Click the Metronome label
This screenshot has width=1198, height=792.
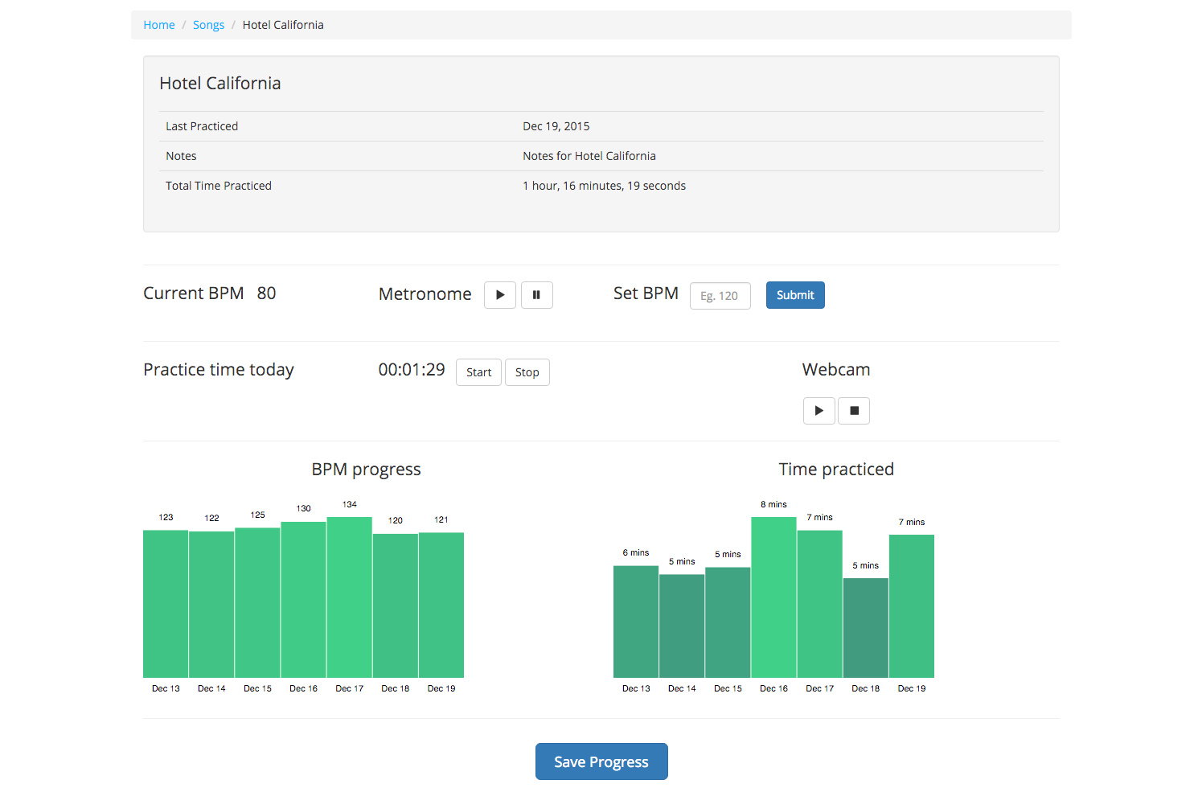tap(425, 294)
